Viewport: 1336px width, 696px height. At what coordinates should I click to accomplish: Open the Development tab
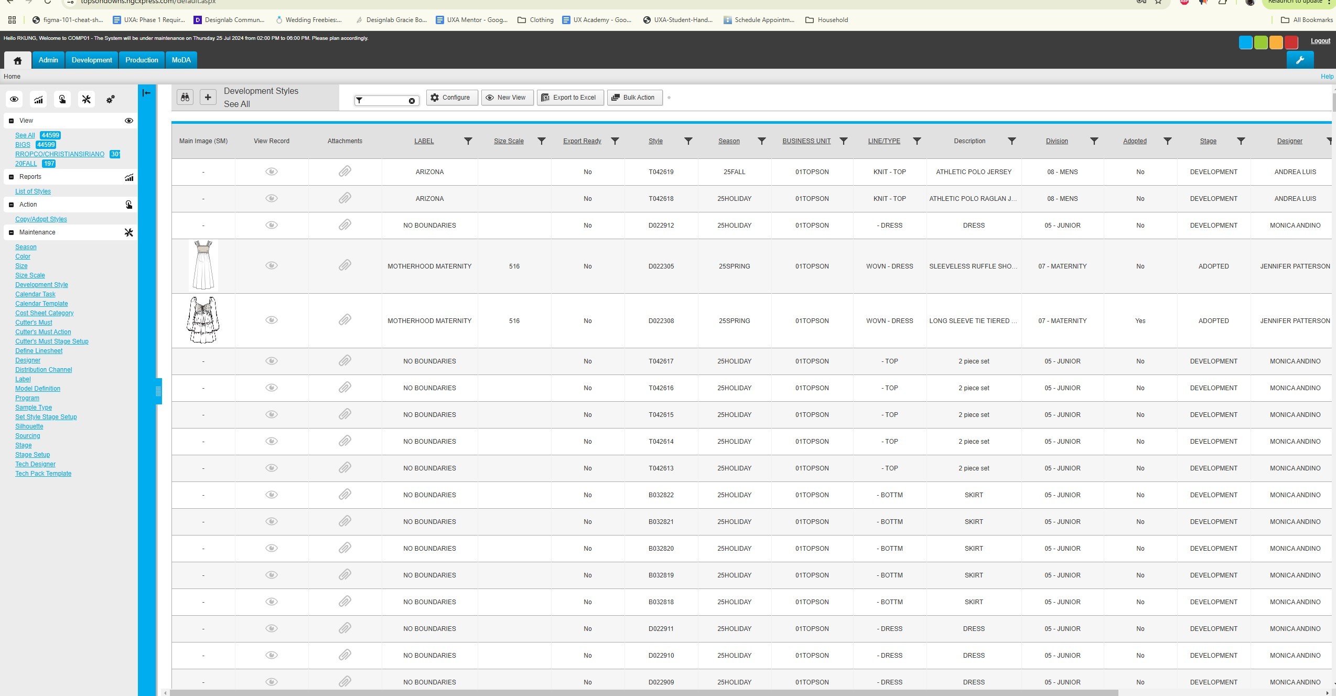point(92,60)
